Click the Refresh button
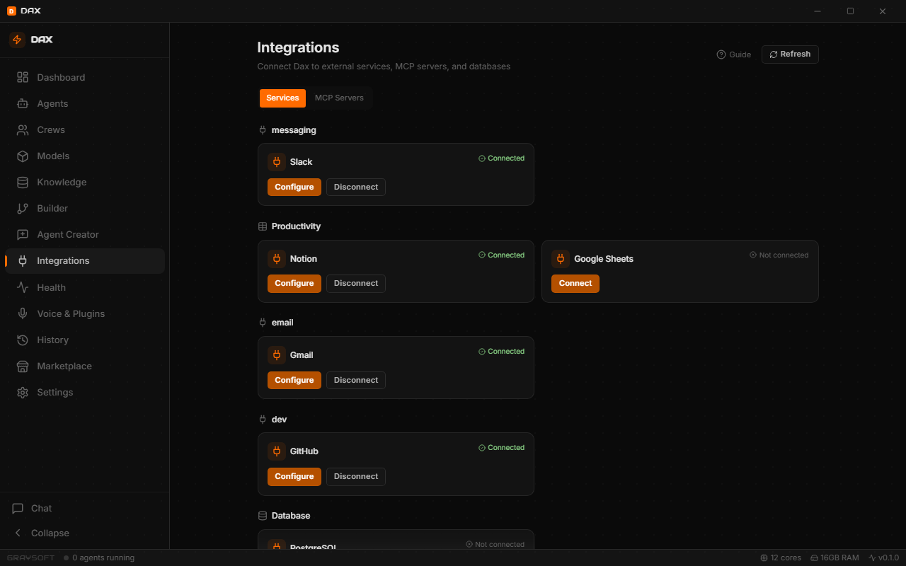 click(790, 54)
